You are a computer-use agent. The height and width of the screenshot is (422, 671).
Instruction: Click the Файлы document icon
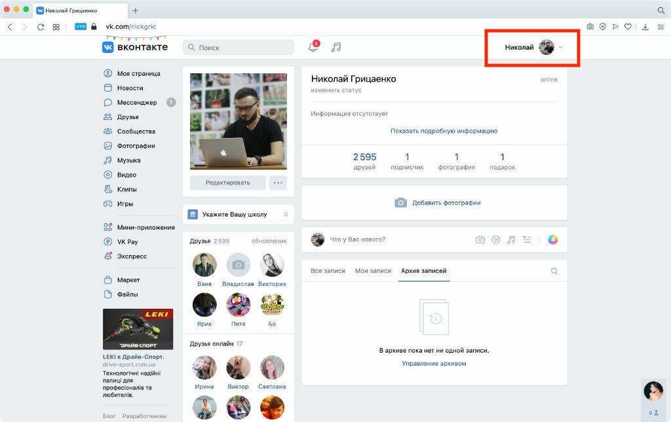click(x=108, y=294)
